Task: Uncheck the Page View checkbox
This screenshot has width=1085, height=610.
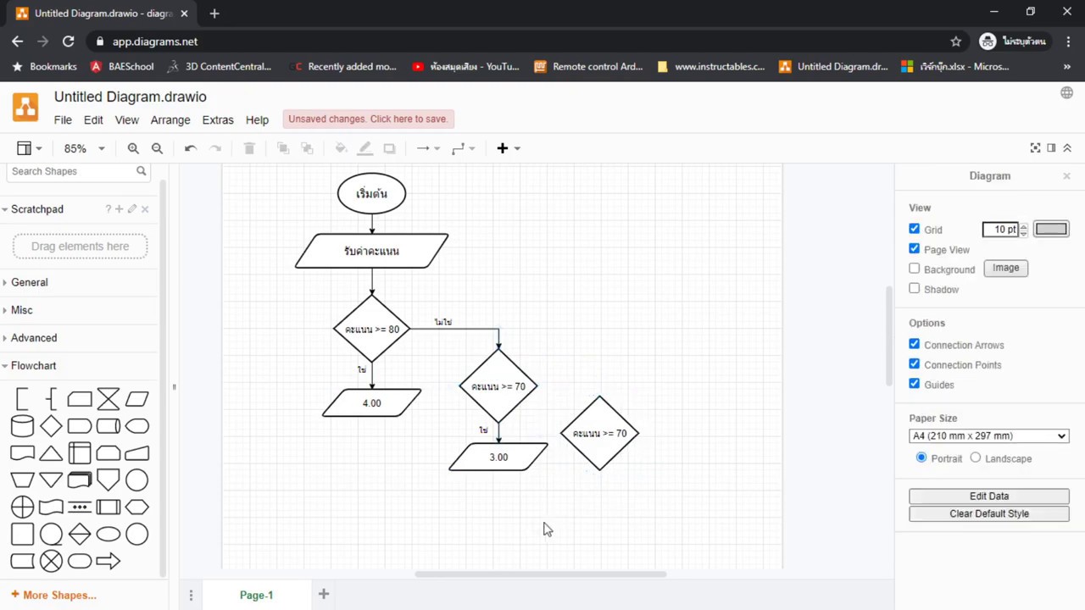Action: (914, 248)
